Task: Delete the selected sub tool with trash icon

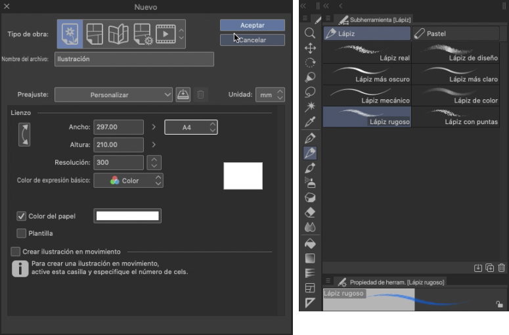Action: [501, 268]
